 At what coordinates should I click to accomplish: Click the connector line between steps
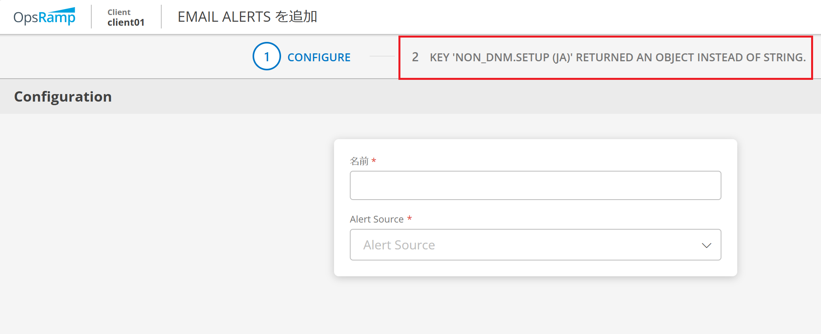coord(382,57)
